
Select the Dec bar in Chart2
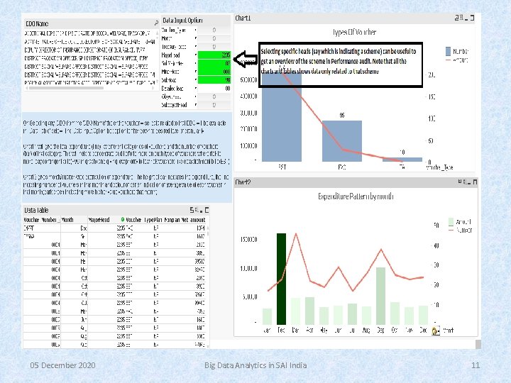[x=423, y=315]
